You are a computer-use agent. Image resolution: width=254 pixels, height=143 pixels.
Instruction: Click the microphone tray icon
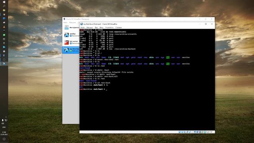click(3, 120)
